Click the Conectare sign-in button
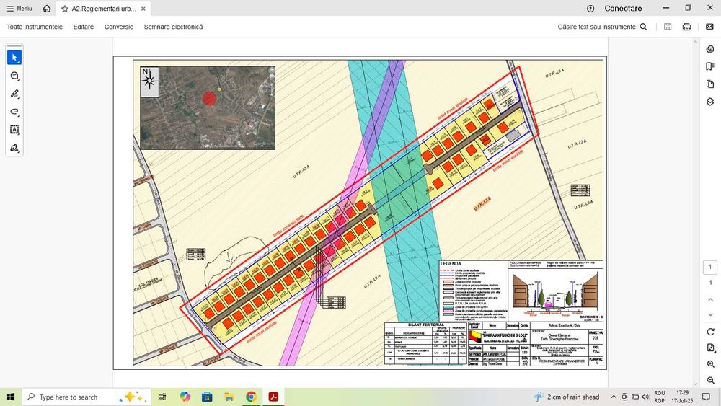The image size is (721, 406). (x=623, y=9)
